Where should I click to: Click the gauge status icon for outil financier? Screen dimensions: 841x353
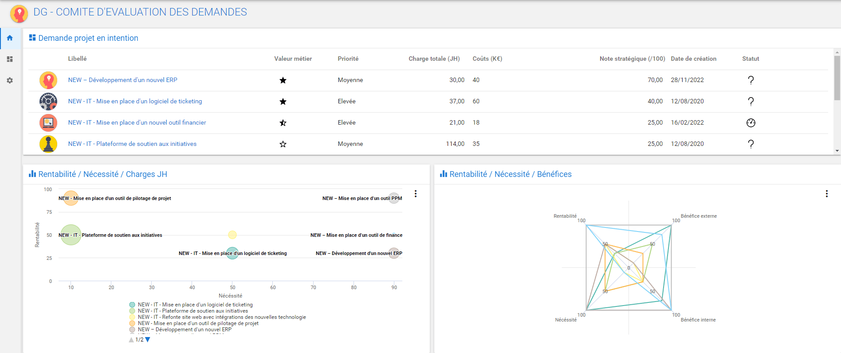pyautogui.click(x=751, y=123)
